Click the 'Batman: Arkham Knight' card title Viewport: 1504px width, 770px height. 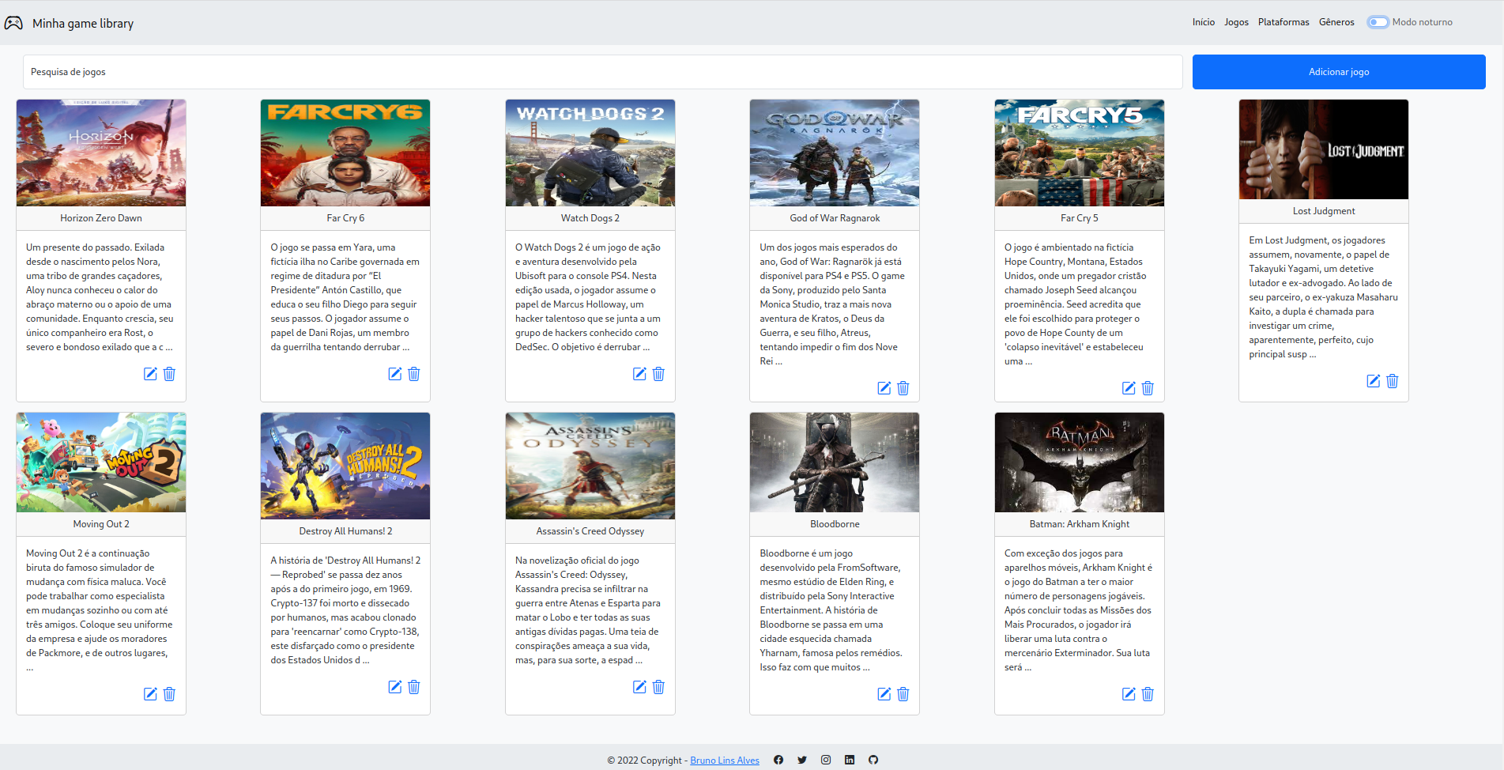(x=1080, y=524)
